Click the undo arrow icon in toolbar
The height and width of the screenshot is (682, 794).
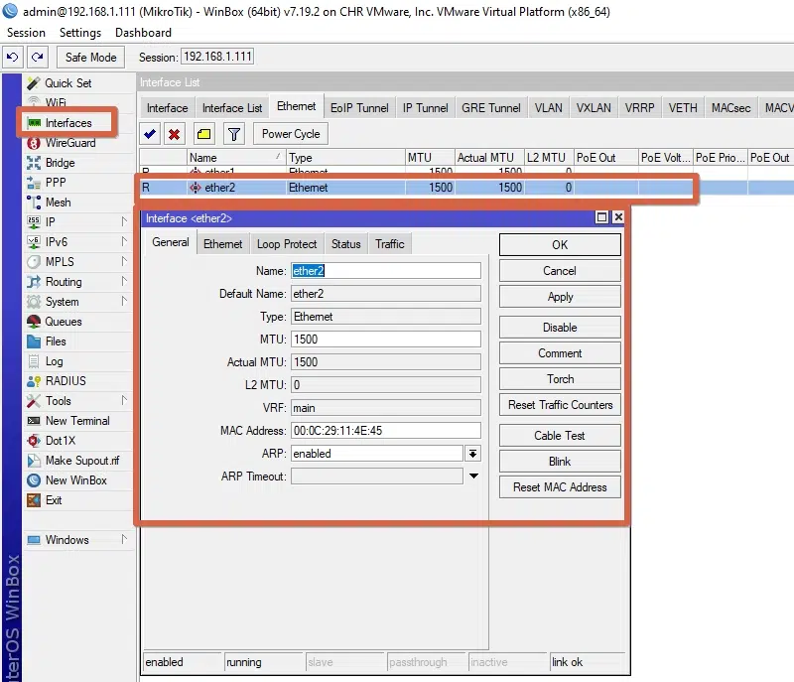click(x=13, y=58)
